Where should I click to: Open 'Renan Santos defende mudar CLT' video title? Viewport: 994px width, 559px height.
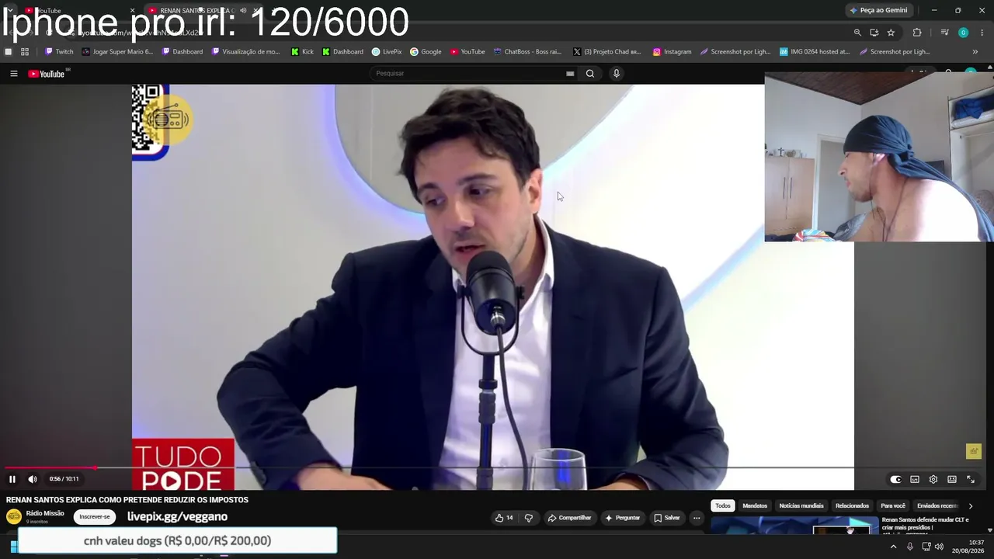926,524
